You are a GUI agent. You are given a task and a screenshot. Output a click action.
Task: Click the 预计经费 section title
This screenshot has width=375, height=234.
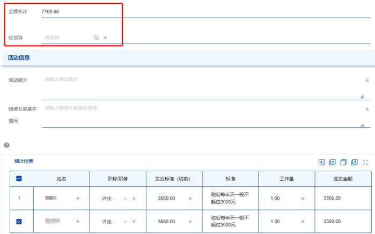click(x=24, y=161)
